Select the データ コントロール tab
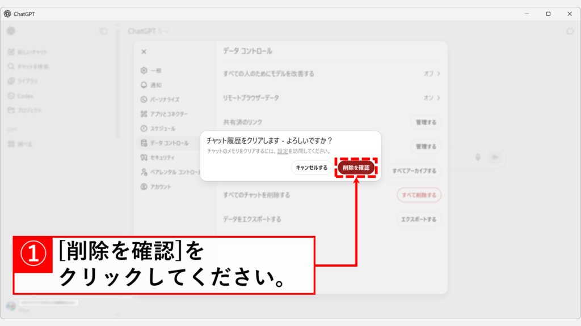Image resolution: width=581 pixels, height=326 pixels. [169, 143]
